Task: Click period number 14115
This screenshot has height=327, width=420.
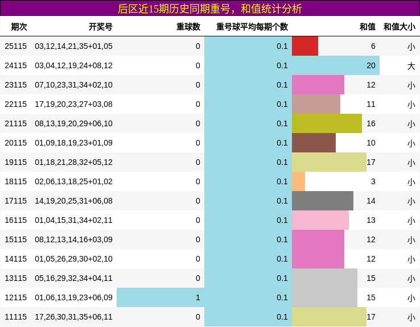Action: [x=16, y=259]
